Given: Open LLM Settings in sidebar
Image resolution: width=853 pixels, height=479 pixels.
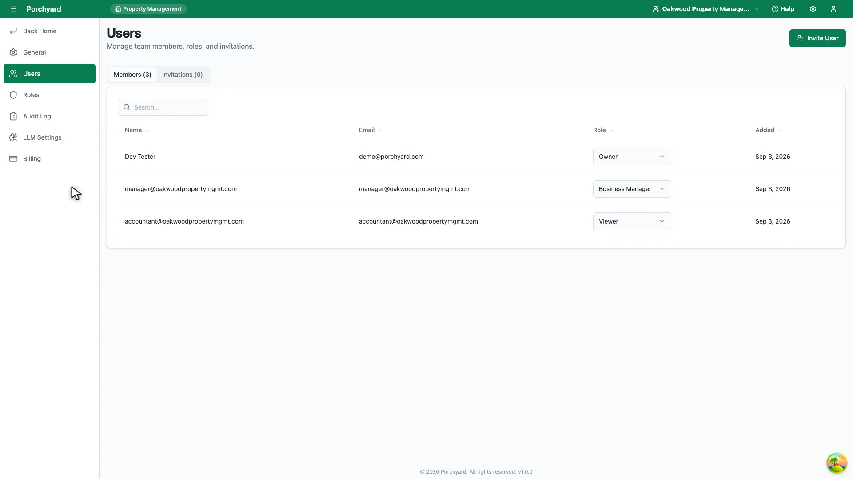Looking at the screenshot, I should (49, 137).
